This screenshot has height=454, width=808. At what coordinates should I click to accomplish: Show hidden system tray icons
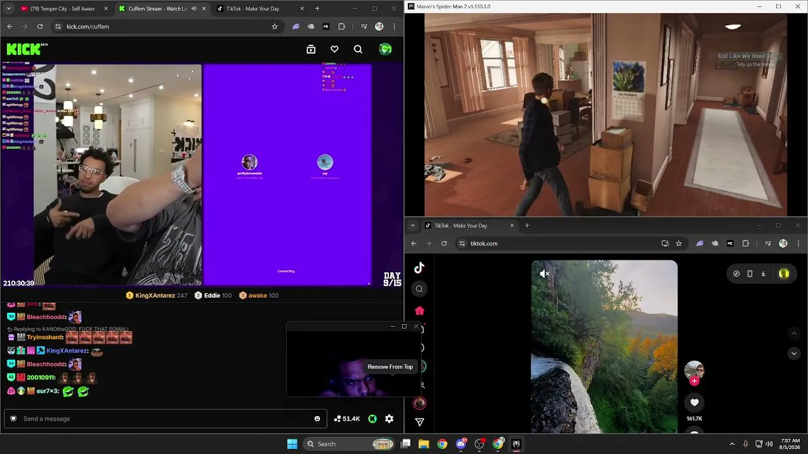pyautogui.click(x=732, y=444)
